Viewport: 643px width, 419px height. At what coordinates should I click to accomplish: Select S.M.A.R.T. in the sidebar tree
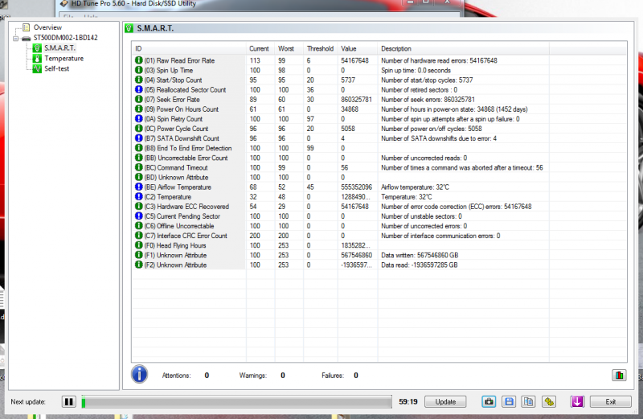pos(59,48)
